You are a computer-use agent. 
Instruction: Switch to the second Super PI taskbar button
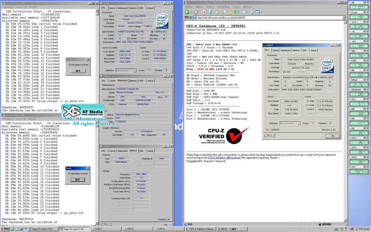(74, 229)
